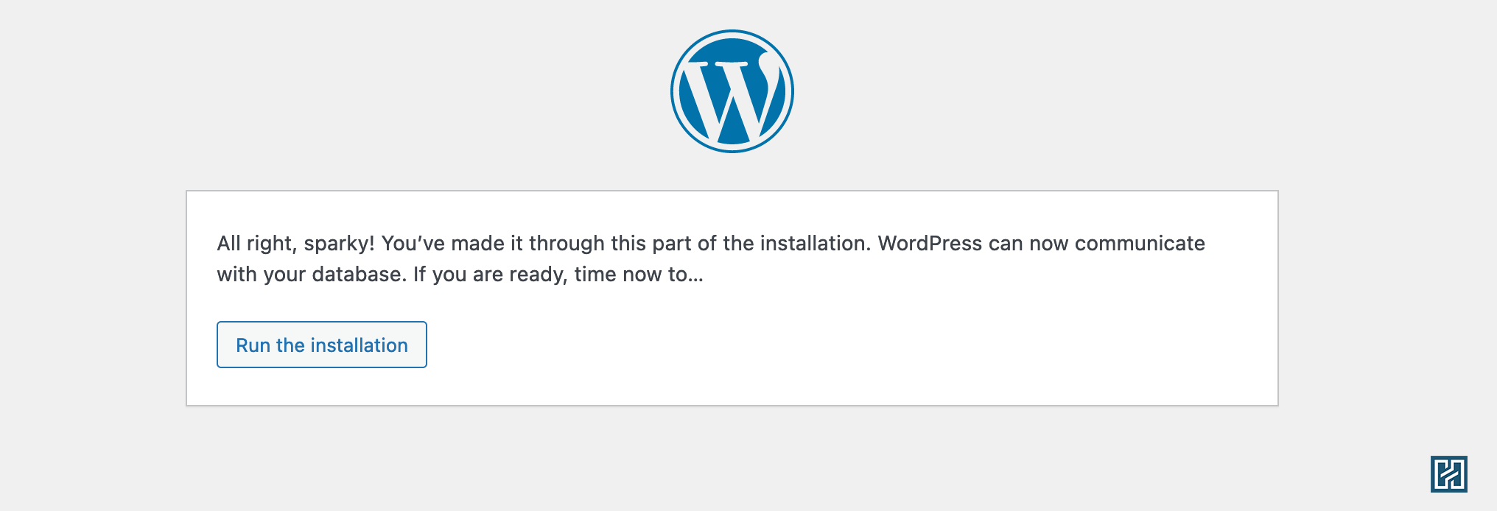Click "All right," at the message start
This screenshot has height=511, width=1497.
click(x=257, y=244)
